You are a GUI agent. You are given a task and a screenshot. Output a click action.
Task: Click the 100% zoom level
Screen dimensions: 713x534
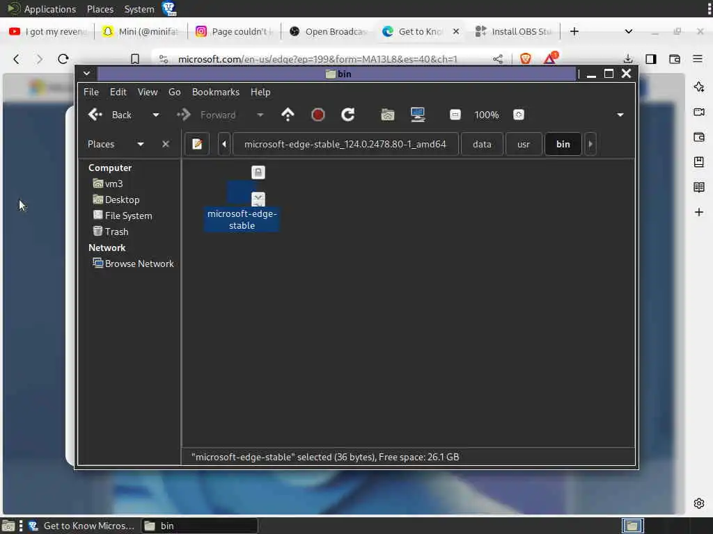[x=487, y=115]
